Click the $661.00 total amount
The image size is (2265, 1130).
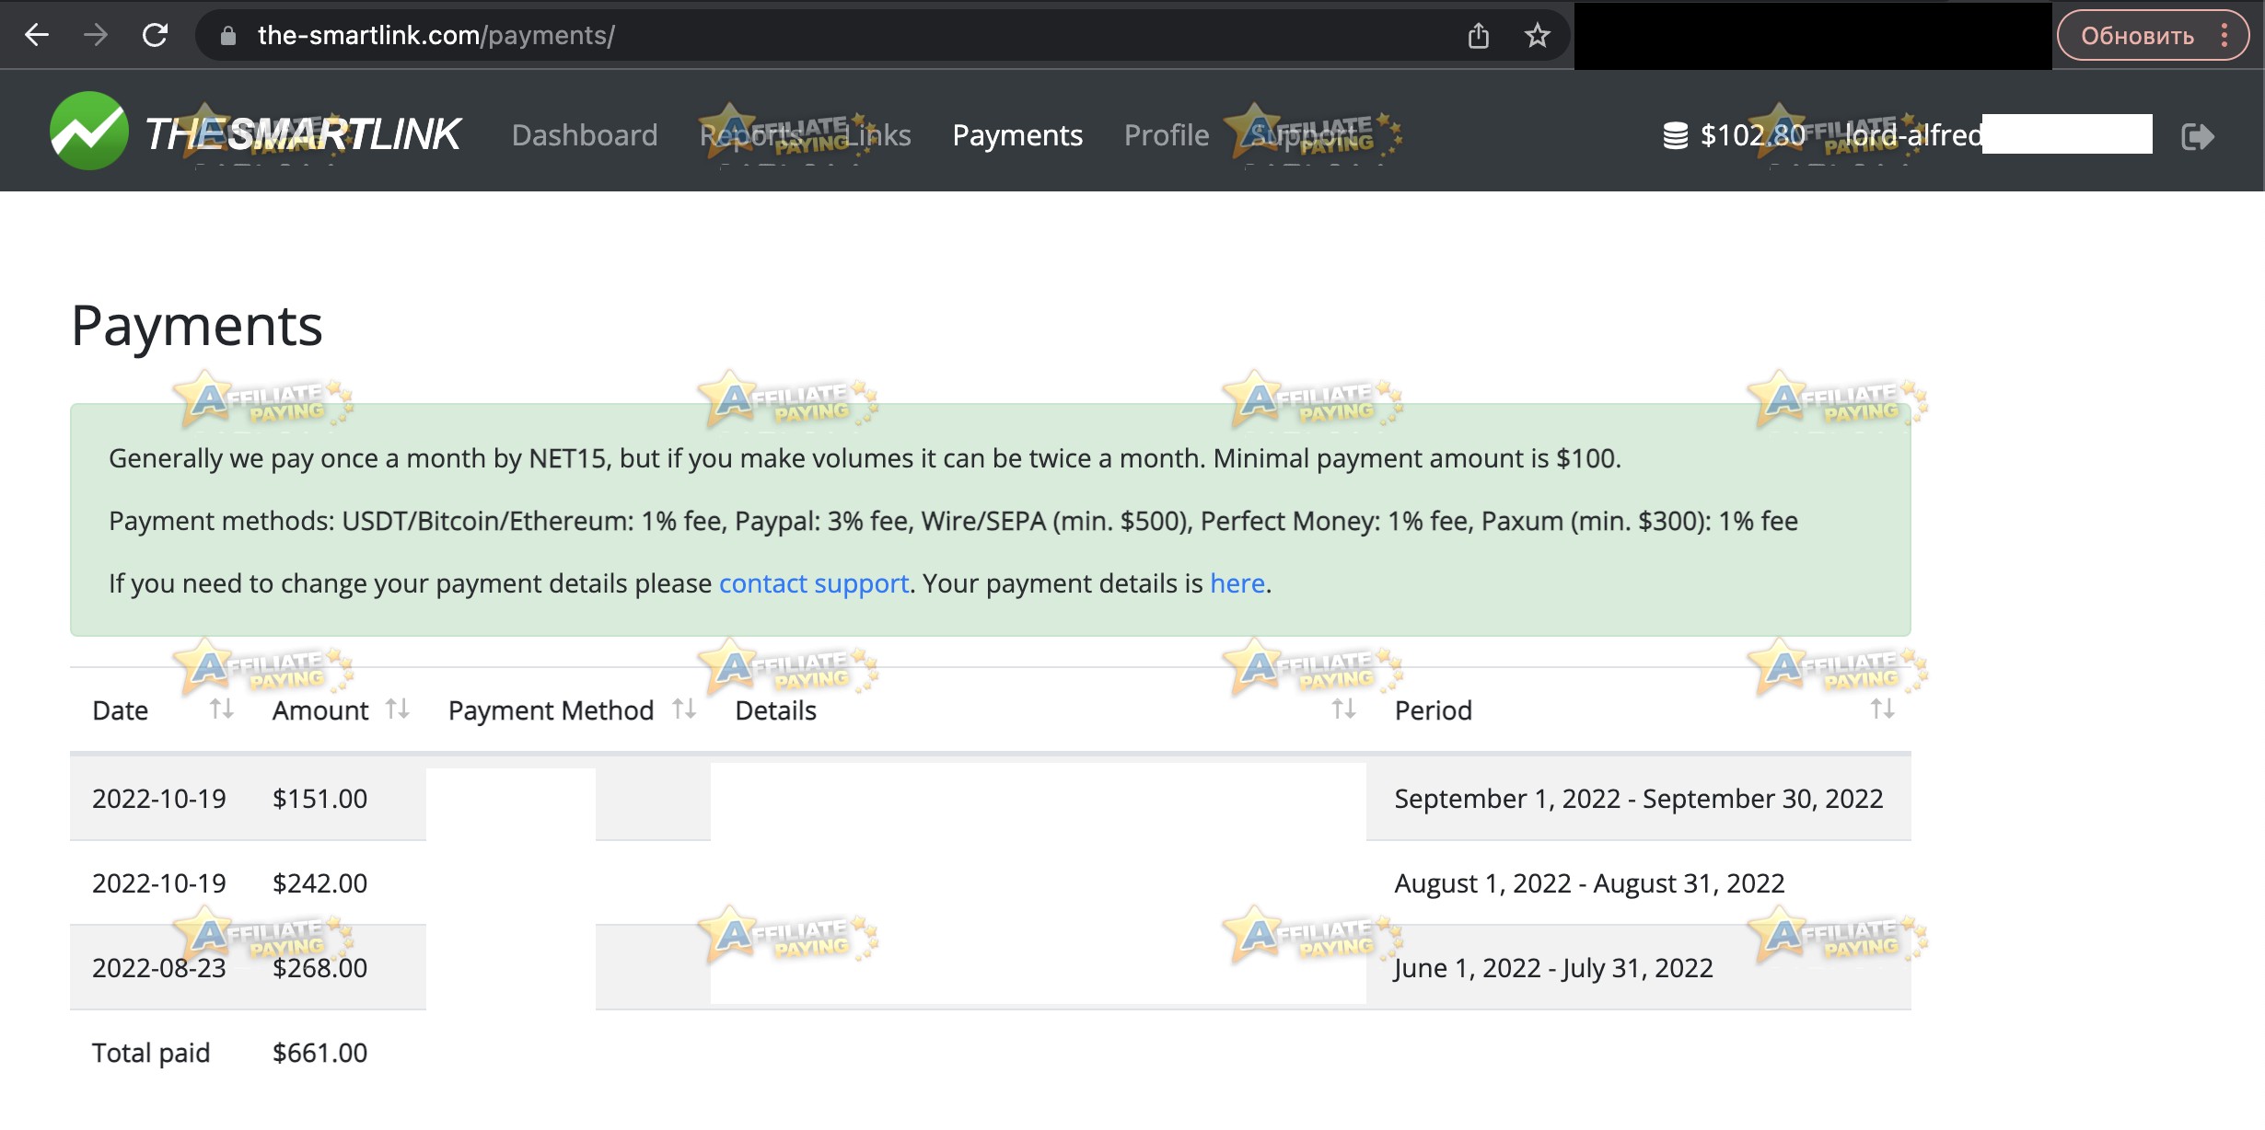point(319,1053)
